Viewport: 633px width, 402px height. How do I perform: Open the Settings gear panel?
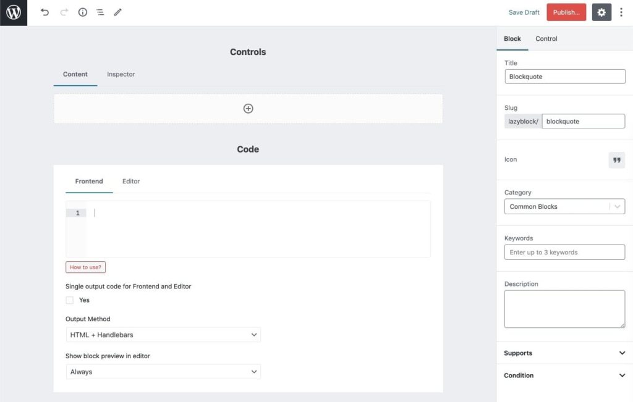click(601, 12)
